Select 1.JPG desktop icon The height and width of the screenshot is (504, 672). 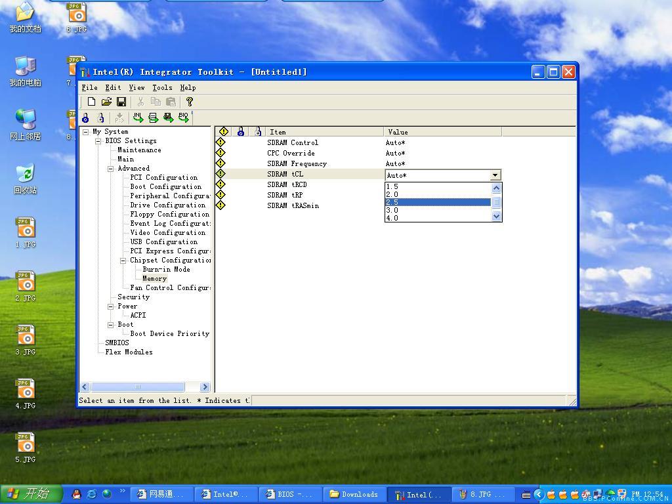pyautogui.click(x=26, y=233)
